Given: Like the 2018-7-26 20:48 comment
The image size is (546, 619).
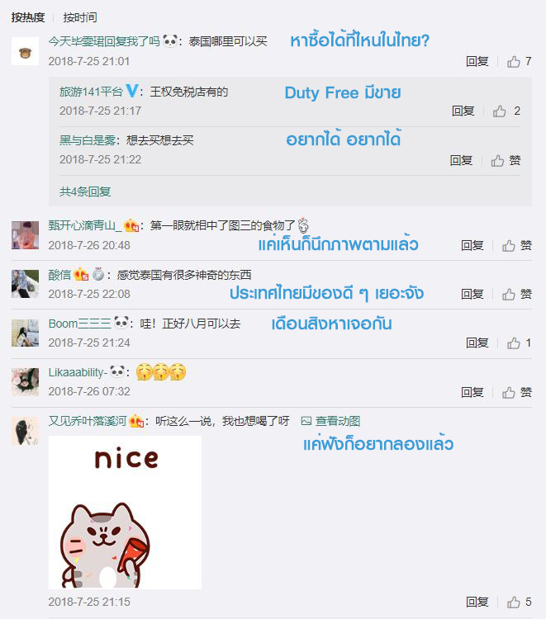Looking at the screenshot, I should pyautogui.click(x=517, y=246).
